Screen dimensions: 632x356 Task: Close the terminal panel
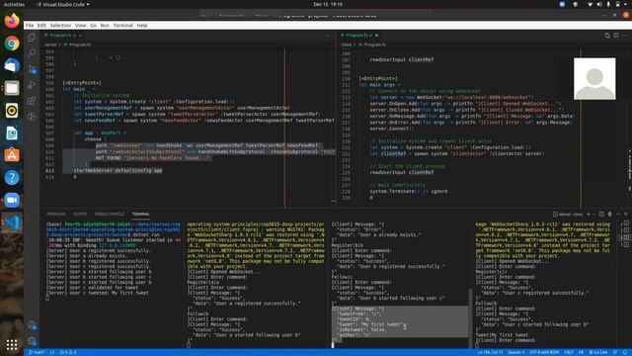pos(625,214)
